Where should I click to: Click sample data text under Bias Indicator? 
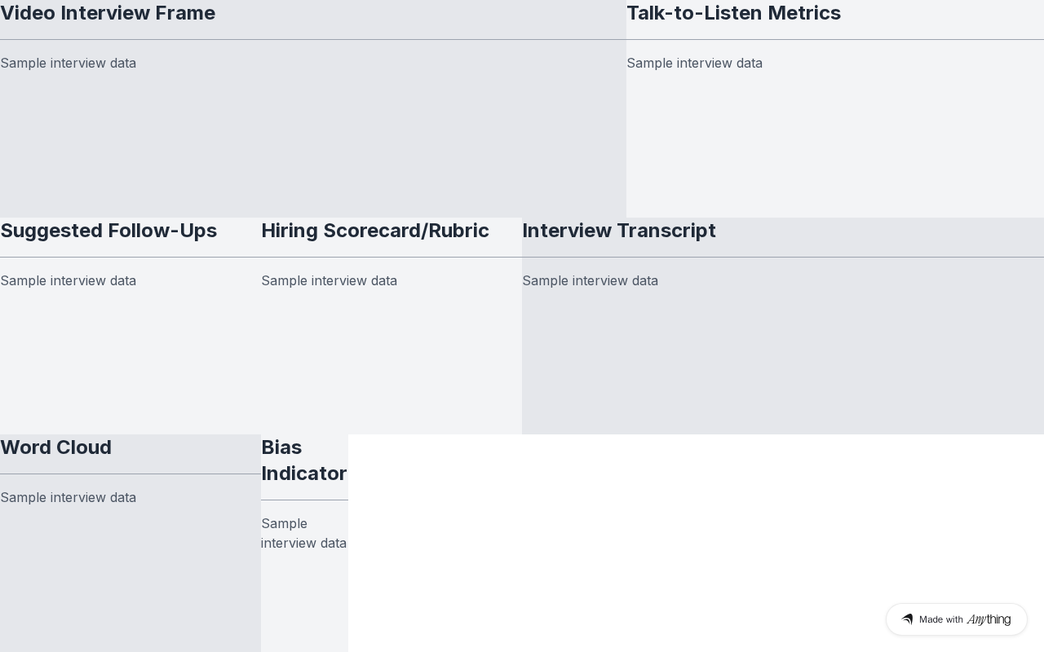(303, 533)
